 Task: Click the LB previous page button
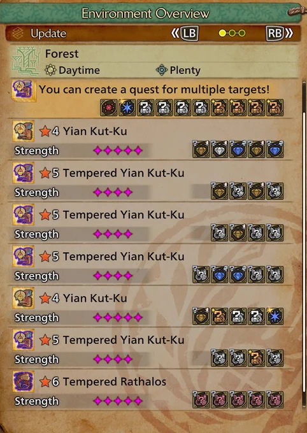(x=185, y=33)
